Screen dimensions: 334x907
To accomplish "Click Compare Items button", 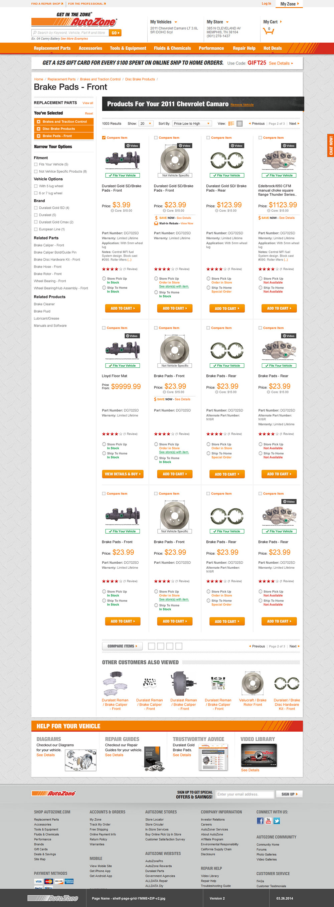I will coord(122,646).
